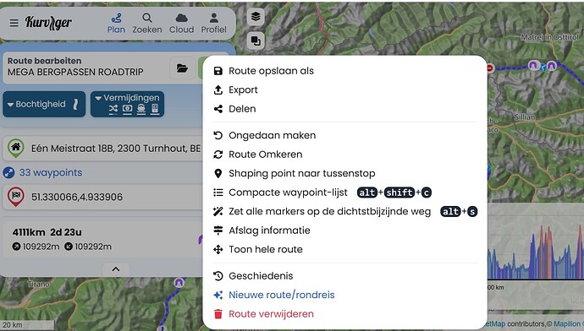Viewport: 584px width, 331px height.
Task: Open the Bochtigheid dropdown
Action: coord(44,105)
